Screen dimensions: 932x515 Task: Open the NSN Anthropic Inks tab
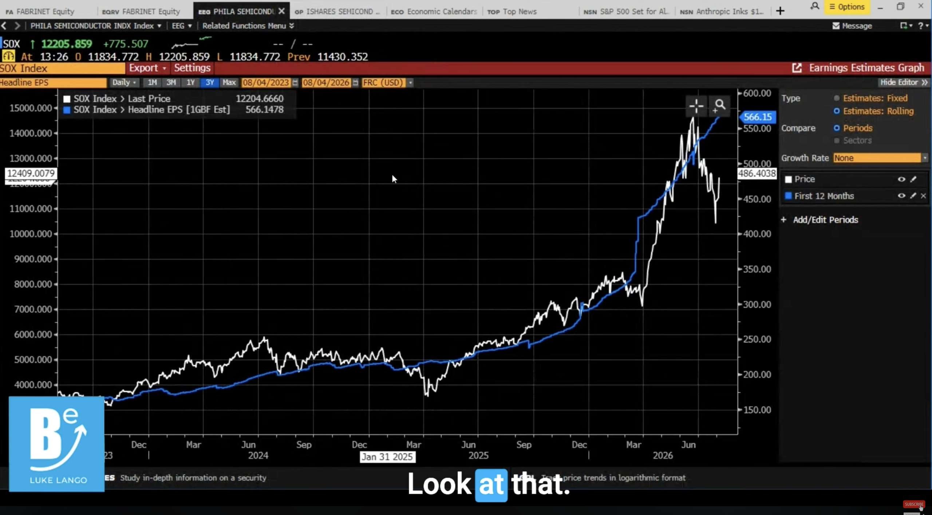(722, 12)
